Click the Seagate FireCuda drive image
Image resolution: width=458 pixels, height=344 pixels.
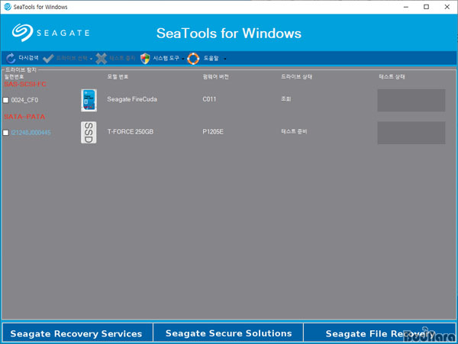[89, 101]
